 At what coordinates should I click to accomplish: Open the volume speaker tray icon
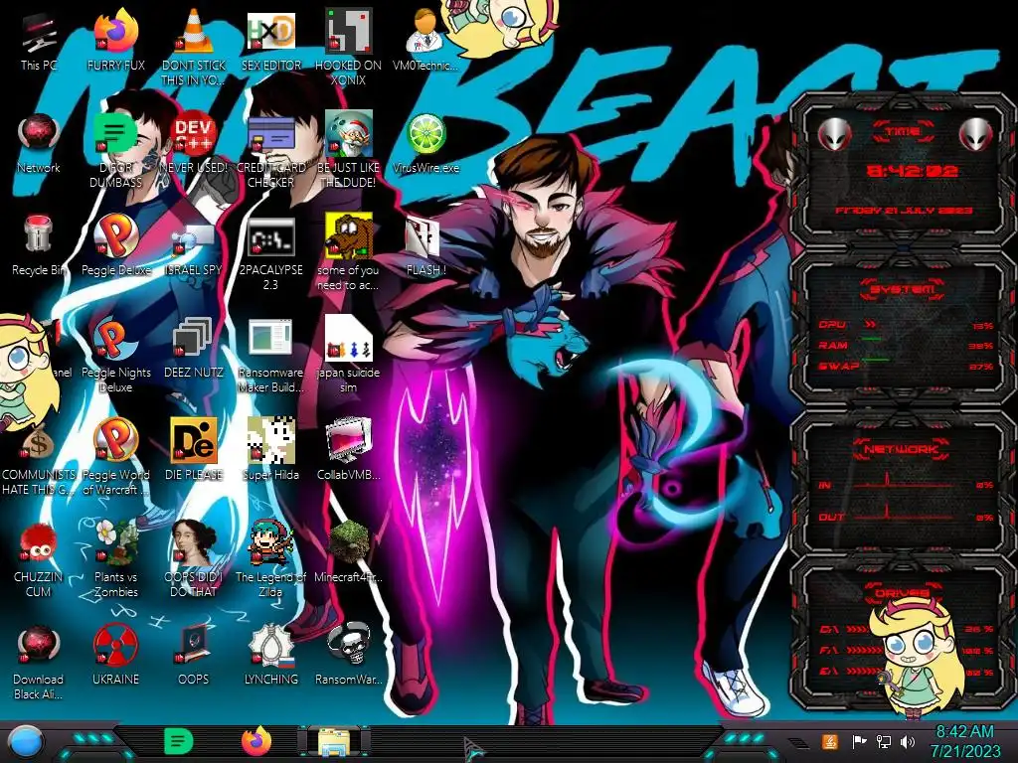tap(908, 742)
